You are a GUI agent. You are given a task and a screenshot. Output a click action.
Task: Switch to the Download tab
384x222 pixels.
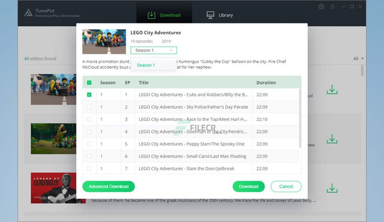(164, 15)
